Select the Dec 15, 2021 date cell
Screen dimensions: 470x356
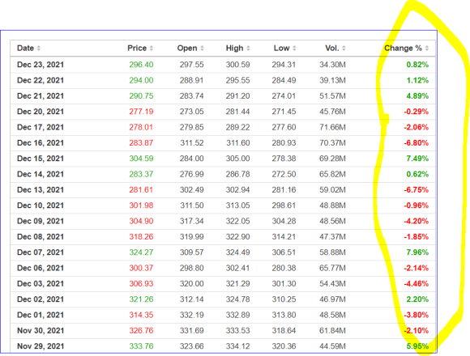pyautogui.click(x=41, y=159)
